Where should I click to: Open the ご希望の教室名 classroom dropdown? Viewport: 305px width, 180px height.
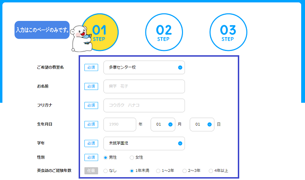tap(144, 68)
